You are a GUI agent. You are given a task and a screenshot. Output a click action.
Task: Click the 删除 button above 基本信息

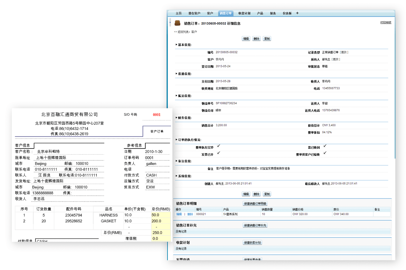click(256, 39)
